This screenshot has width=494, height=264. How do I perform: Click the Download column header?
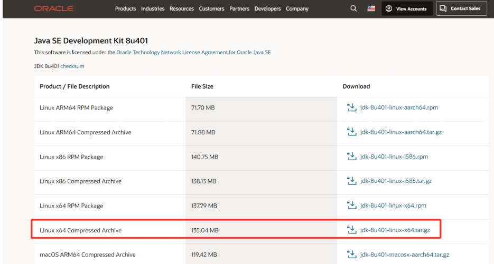pos(356,86)
